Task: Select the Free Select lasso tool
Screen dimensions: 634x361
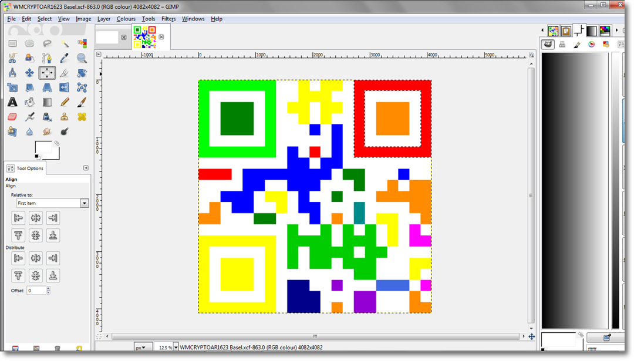Action: coord(47,43)
